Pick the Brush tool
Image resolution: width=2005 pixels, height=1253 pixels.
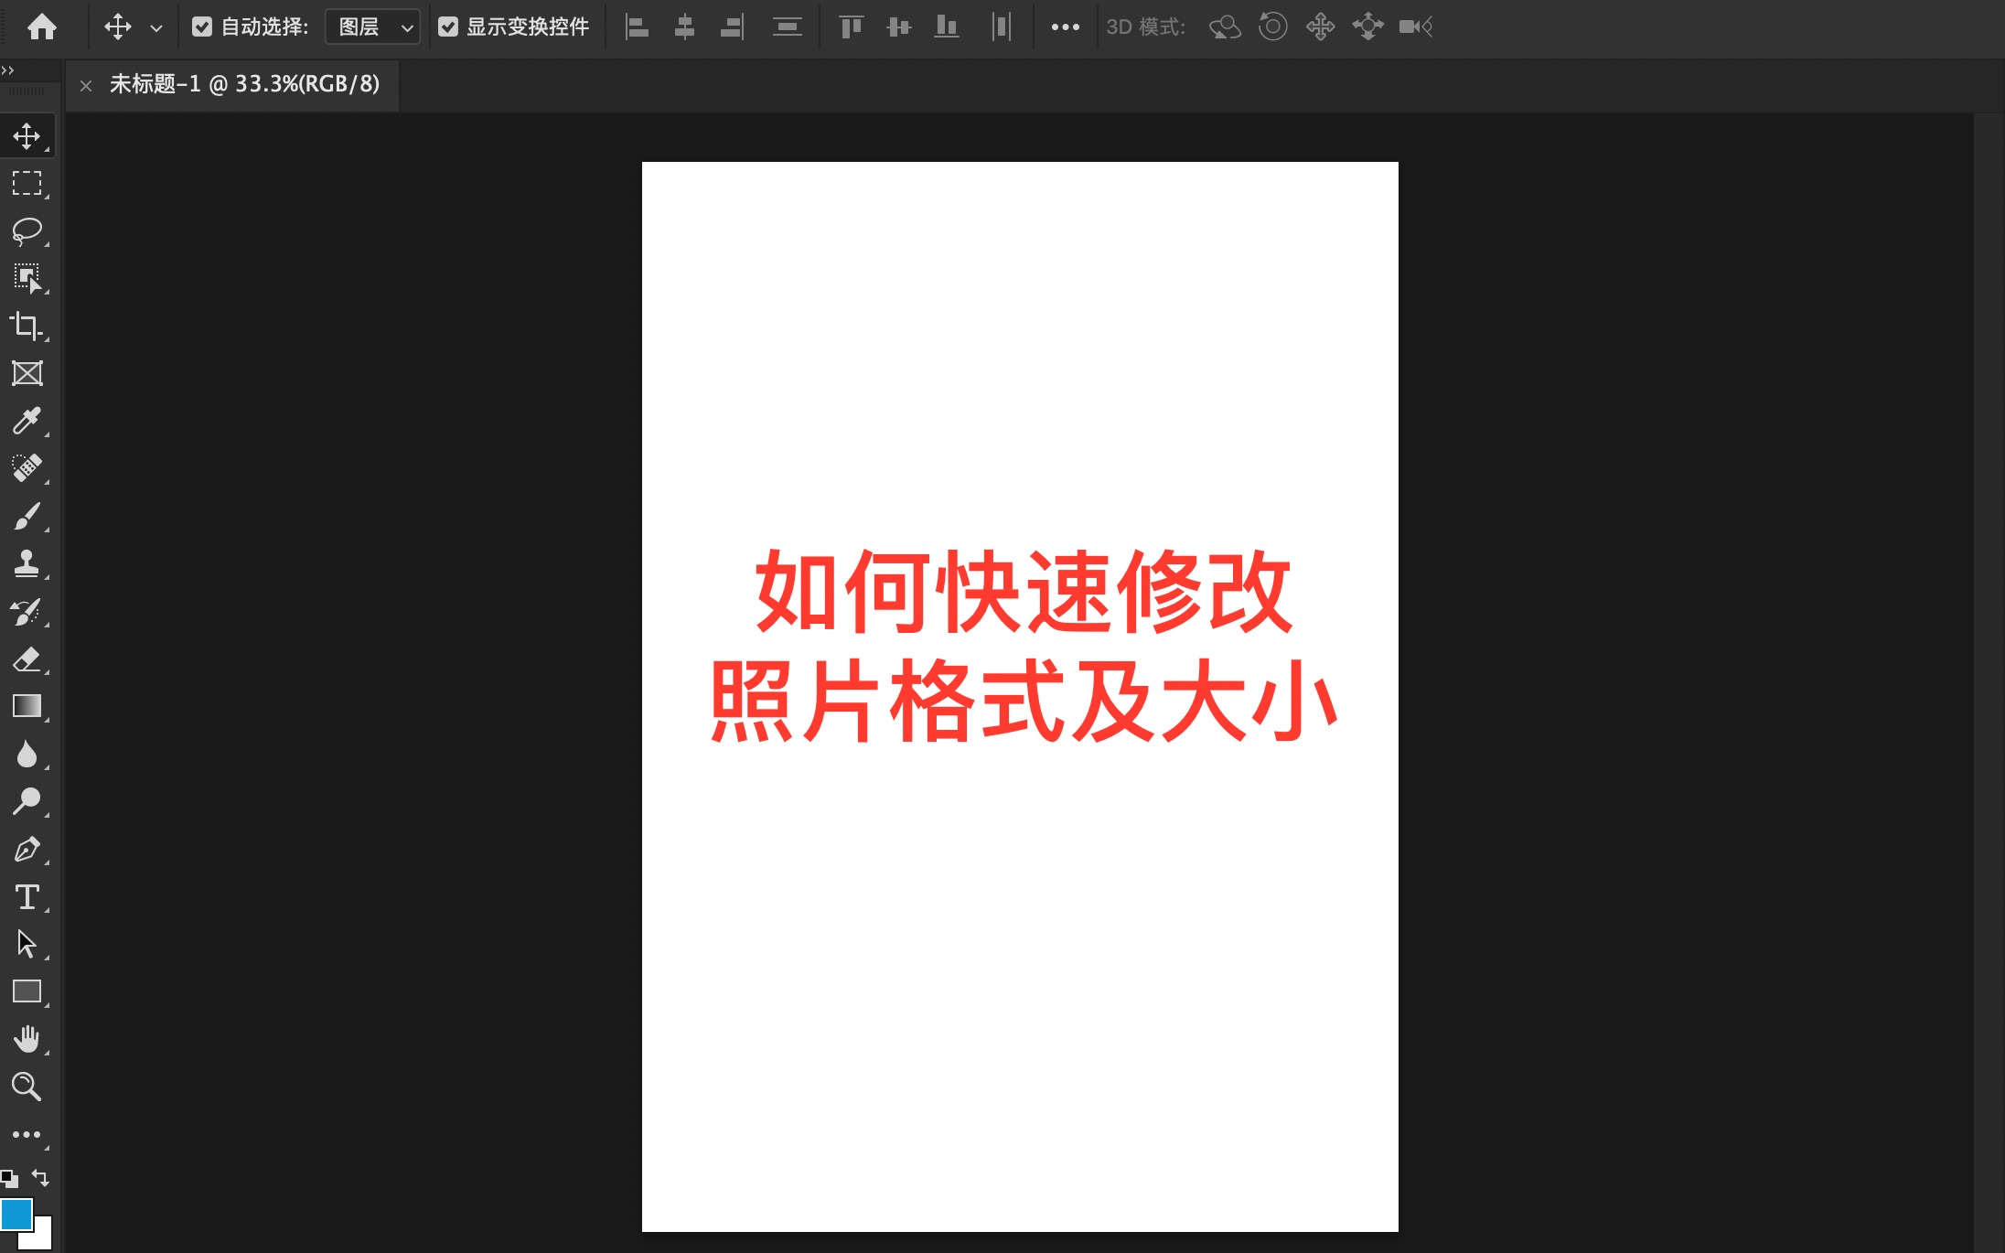pyautogui.click(x=27, y=515)
